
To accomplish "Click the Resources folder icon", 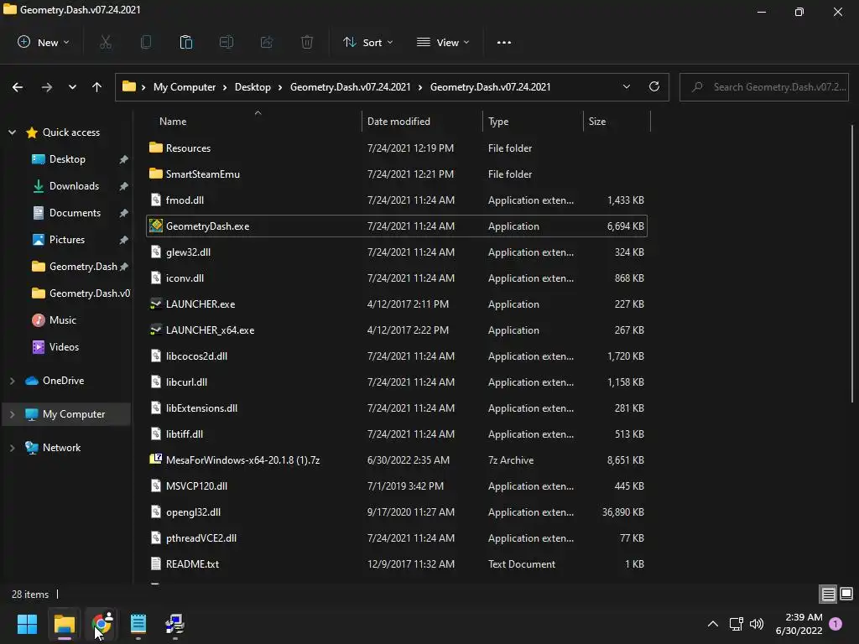I will [156, 148].
